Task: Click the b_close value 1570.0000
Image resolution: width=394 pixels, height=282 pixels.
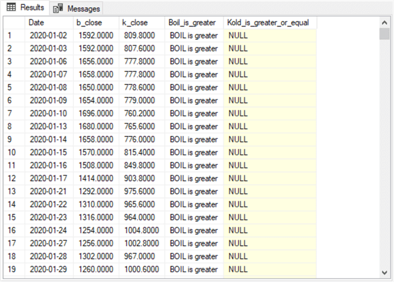Action: pyautogui.click(x=96, y=152)
